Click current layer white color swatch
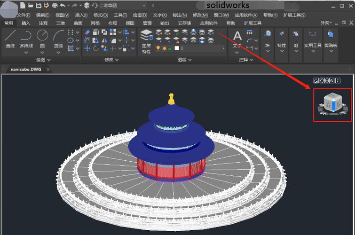This screenshot has height=235, width=355. coord(177,48)
